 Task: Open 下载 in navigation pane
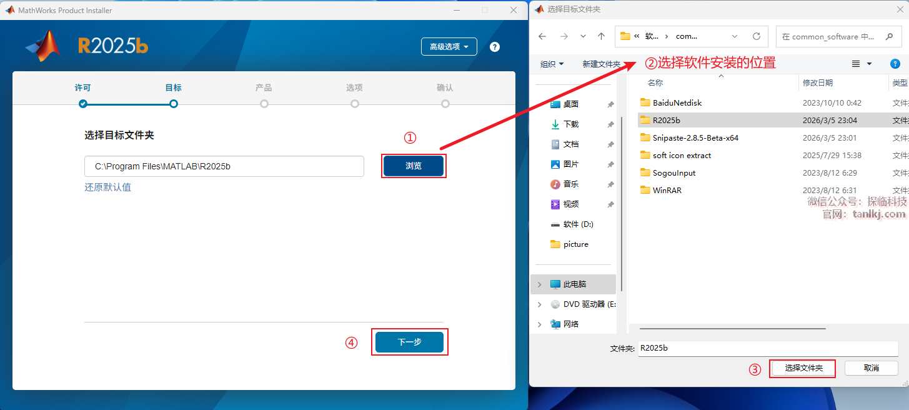(x=571, y=124)
